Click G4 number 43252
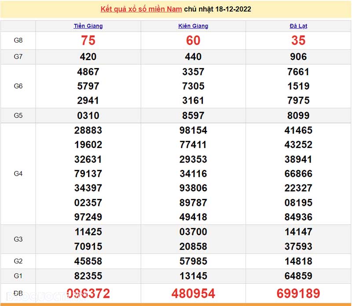The width and height of the screenshot is (352, 306). (298, 145)
